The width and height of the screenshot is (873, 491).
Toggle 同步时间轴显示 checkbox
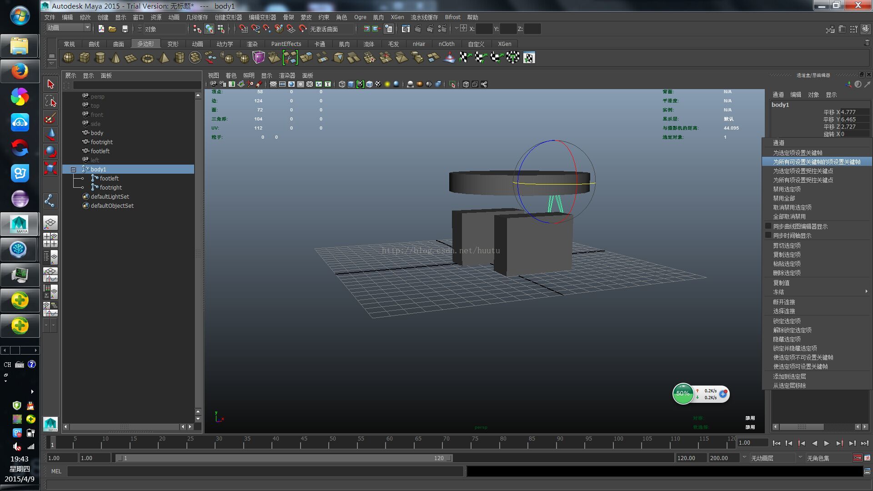pyautogui.click(x=768, y=235)
